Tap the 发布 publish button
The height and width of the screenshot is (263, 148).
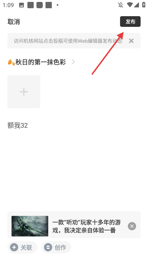(x=130, y=21)
